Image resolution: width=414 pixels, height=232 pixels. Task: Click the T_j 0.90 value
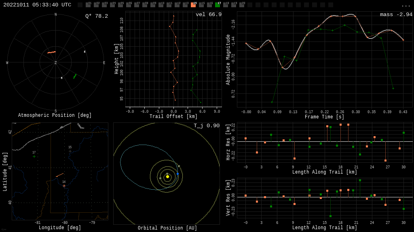point(207,126)
